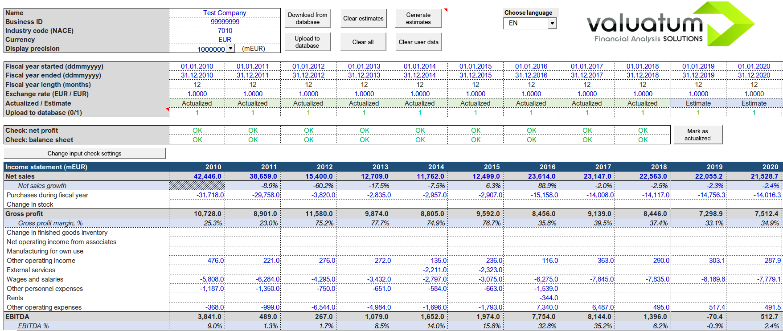Toggle upload flag for fiscal year 2019
Viewport: 783px width, 331px height.
tap(698, 113)
